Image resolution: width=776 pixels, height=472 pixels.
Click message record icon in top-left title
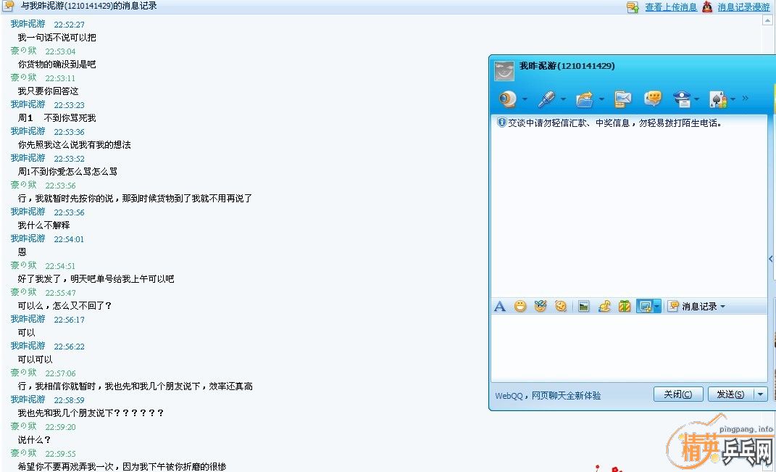9,6
